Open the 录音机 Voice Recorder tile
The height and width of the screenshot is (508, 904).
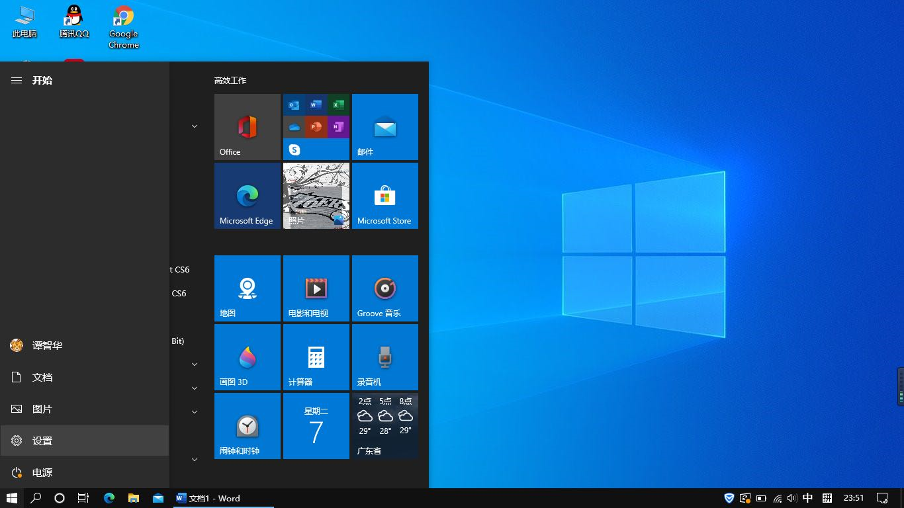coord(385,357)
